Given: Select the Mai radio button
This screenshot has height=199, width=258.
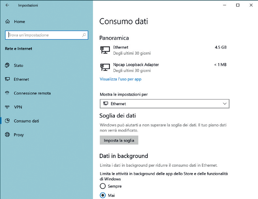Looking at the screenshot, I should [103, 195].
